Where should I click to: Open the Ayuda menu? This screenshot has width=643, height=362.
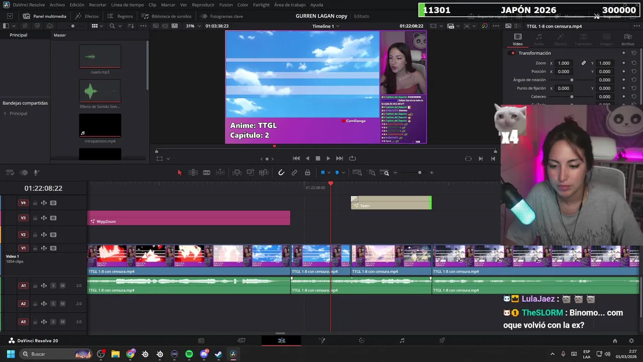[x=317, y=5]
